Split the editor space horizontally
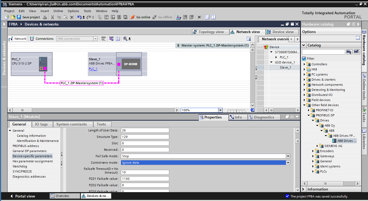 coord(207,17)
